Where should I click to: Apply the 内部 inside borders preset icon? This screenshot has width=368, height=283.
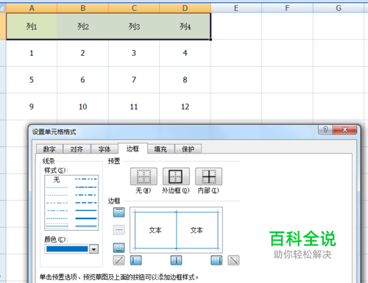coord(208,176)
